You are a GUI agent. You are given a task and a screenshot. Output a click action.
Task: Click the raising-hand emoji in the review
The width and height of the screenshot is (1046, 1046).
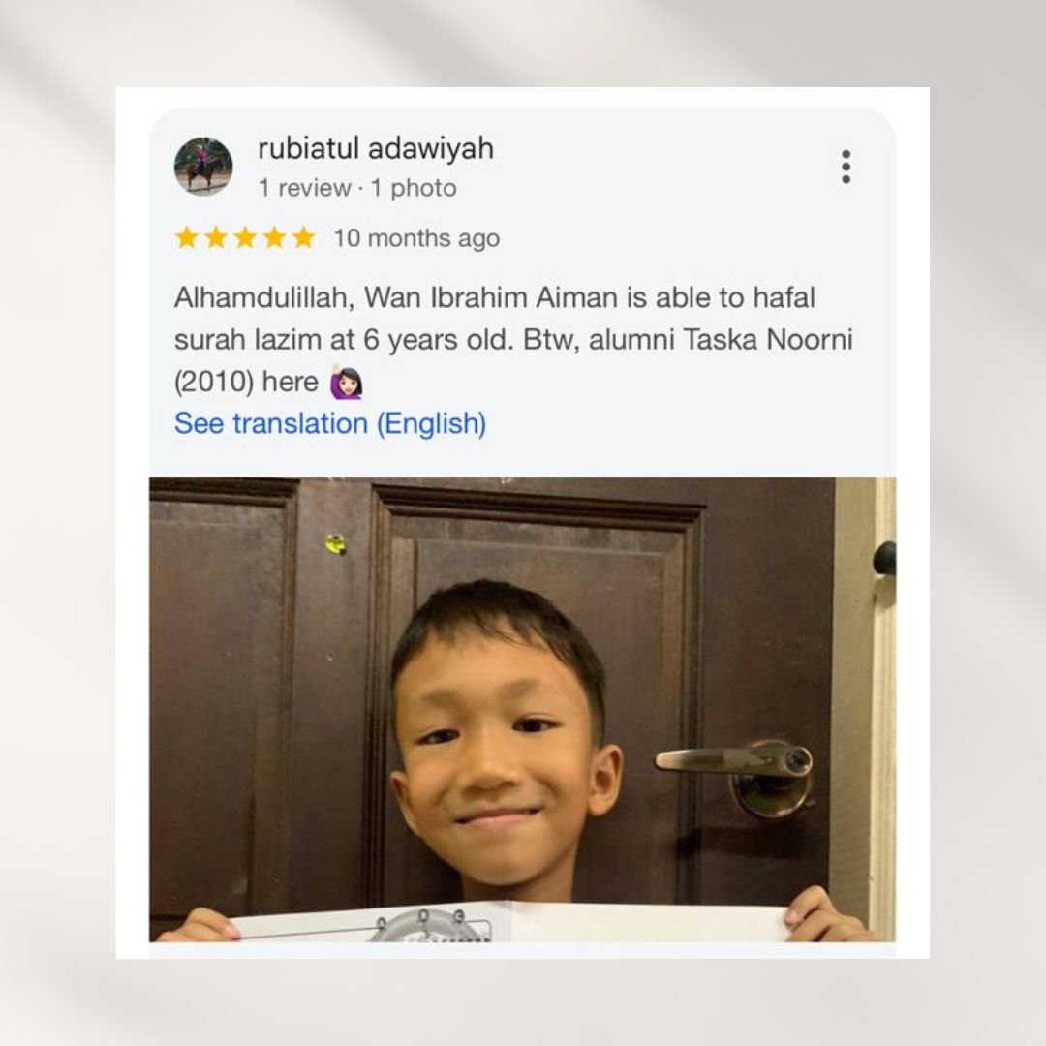347,383
